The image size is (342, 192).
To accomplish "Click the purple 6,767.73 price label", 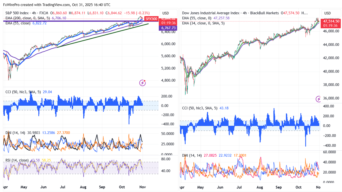I will 168,28.
